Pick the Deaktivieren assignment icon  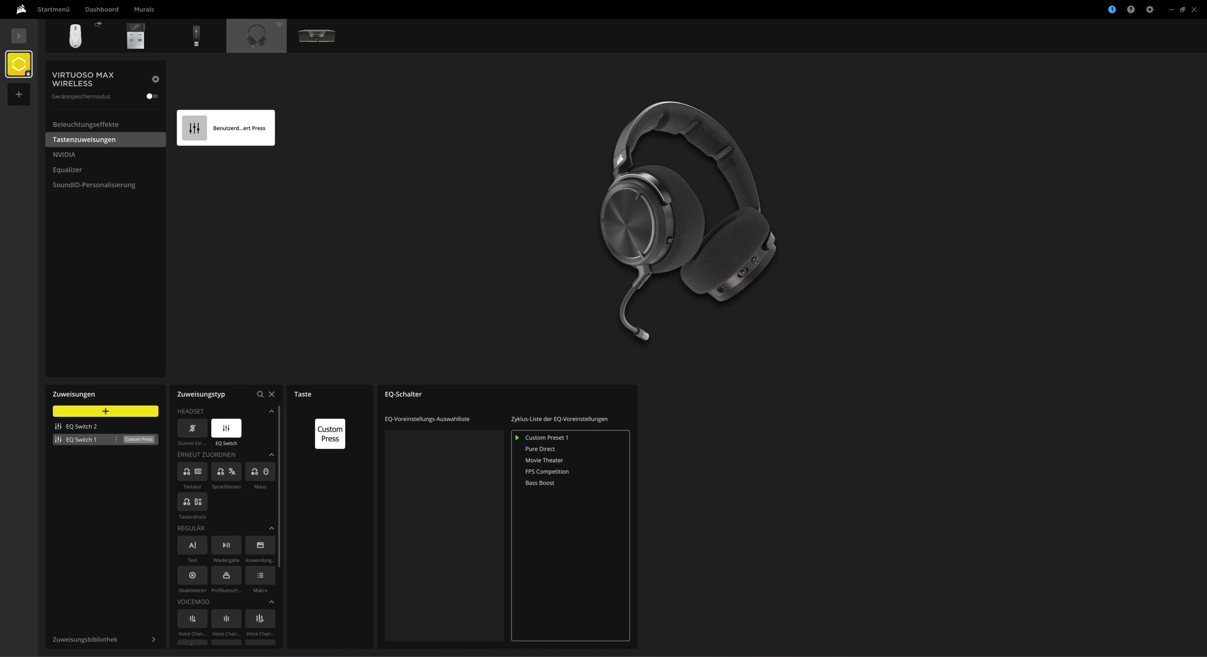click(x=192, y=575)
